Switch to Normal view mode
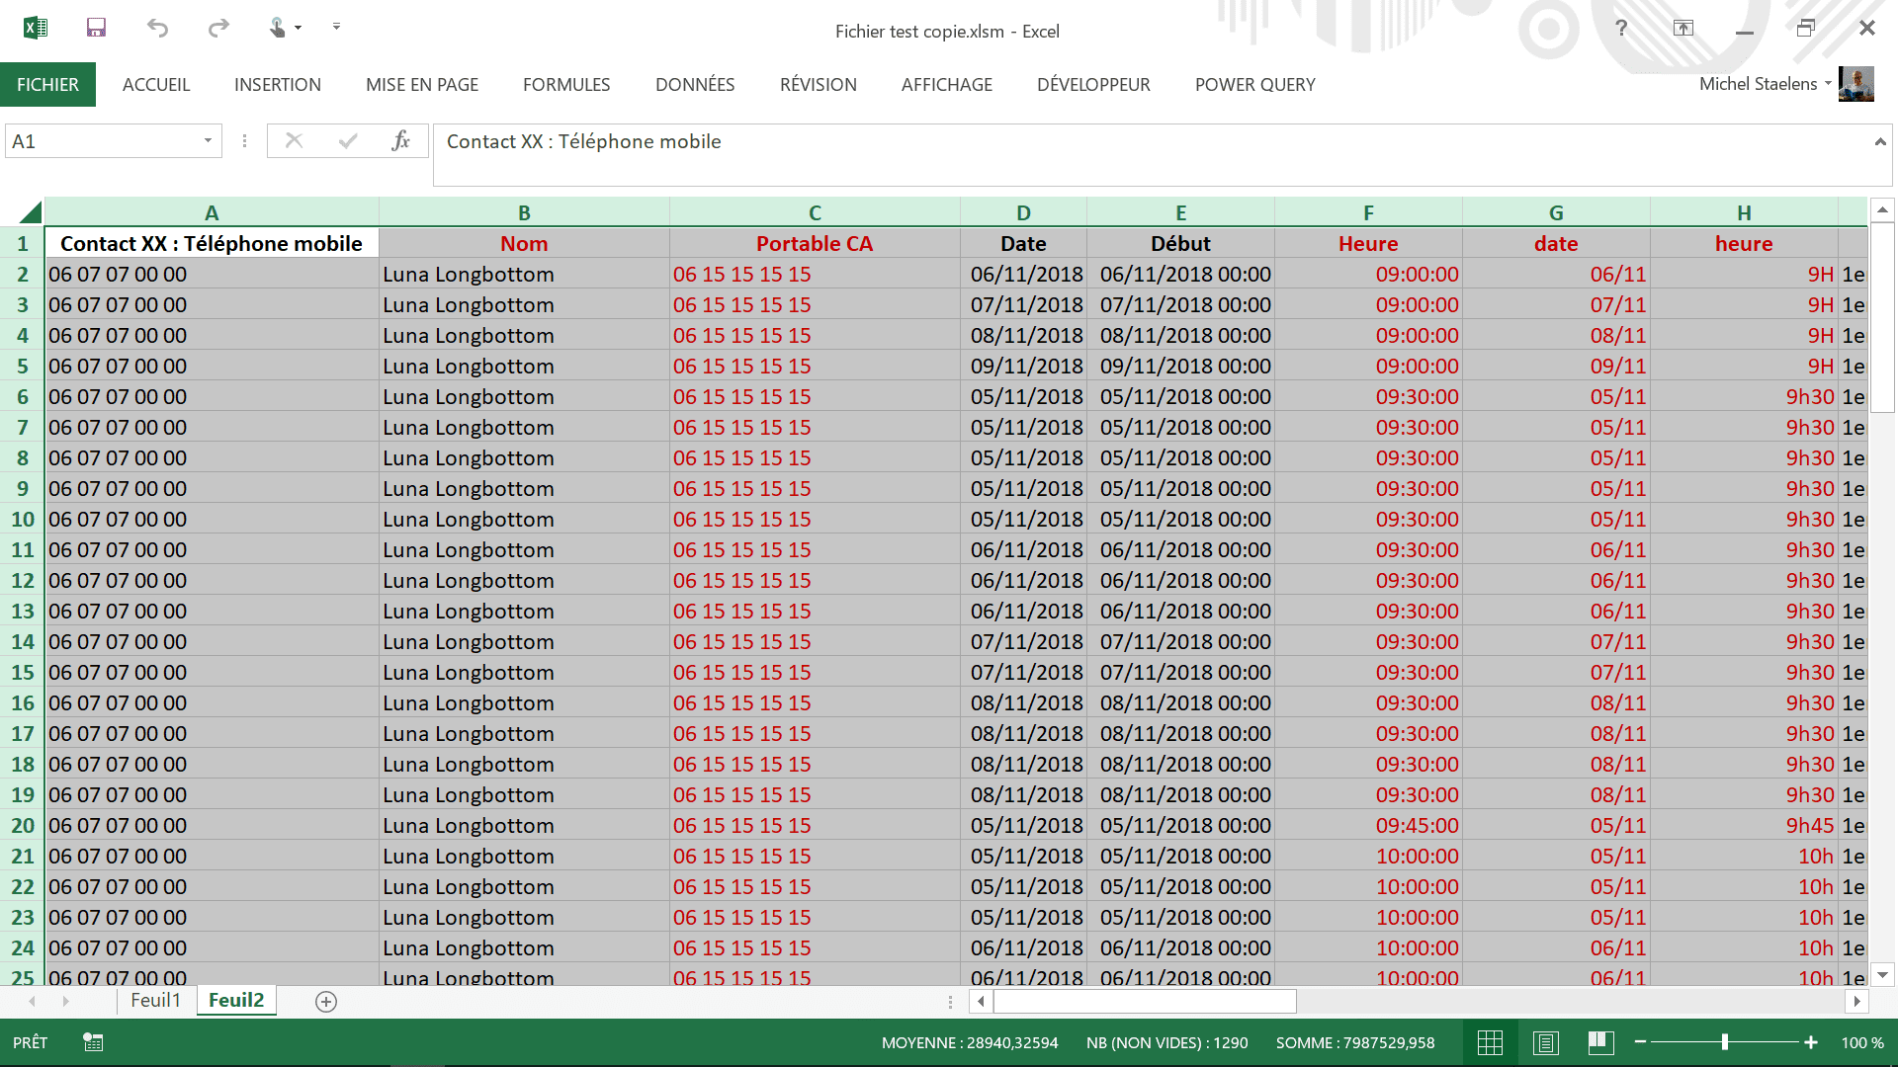 tap(1490, 1042)
